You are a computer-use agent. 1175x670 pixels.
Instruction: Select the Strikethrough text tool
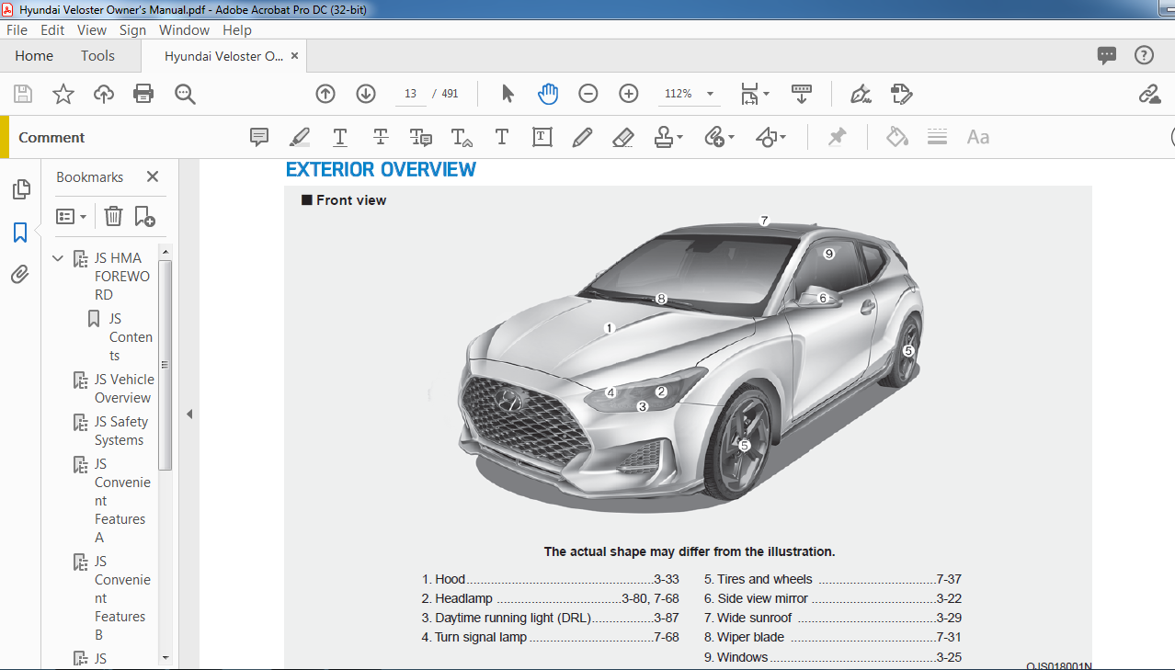click(381, 137)
